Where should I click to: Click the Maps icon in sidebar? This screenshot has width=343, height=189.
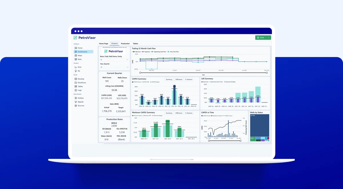(x=76, y=56)
